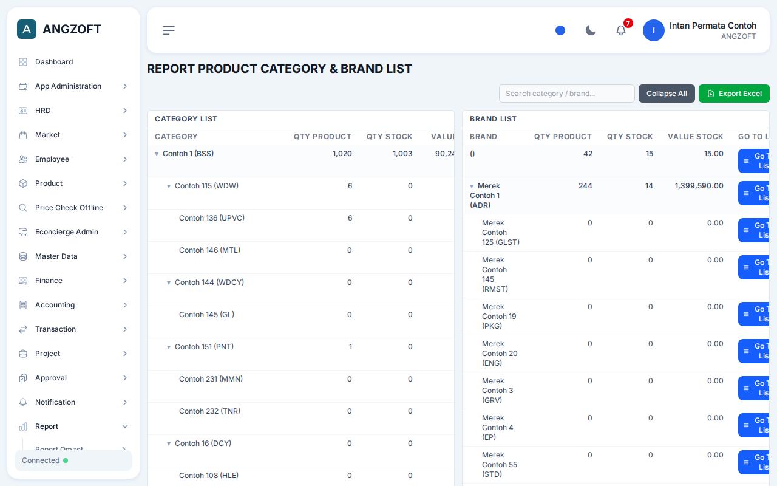This screenshot has height=486, width=777.
Task: Click the Market bag icon
Action: [x=23, y=135]
